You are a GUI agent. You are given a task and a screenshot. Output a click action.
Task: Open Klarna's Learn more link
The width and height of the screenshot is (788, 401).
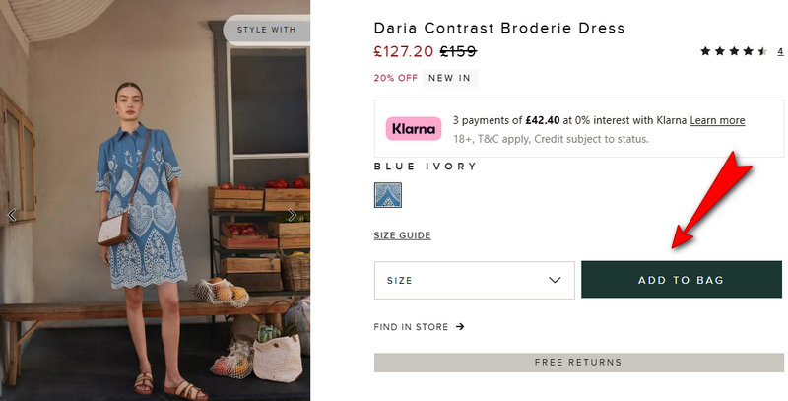[x=717, y=120]
